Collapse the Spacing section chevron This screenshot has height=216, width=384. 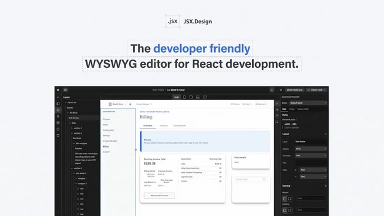point(325,186)
